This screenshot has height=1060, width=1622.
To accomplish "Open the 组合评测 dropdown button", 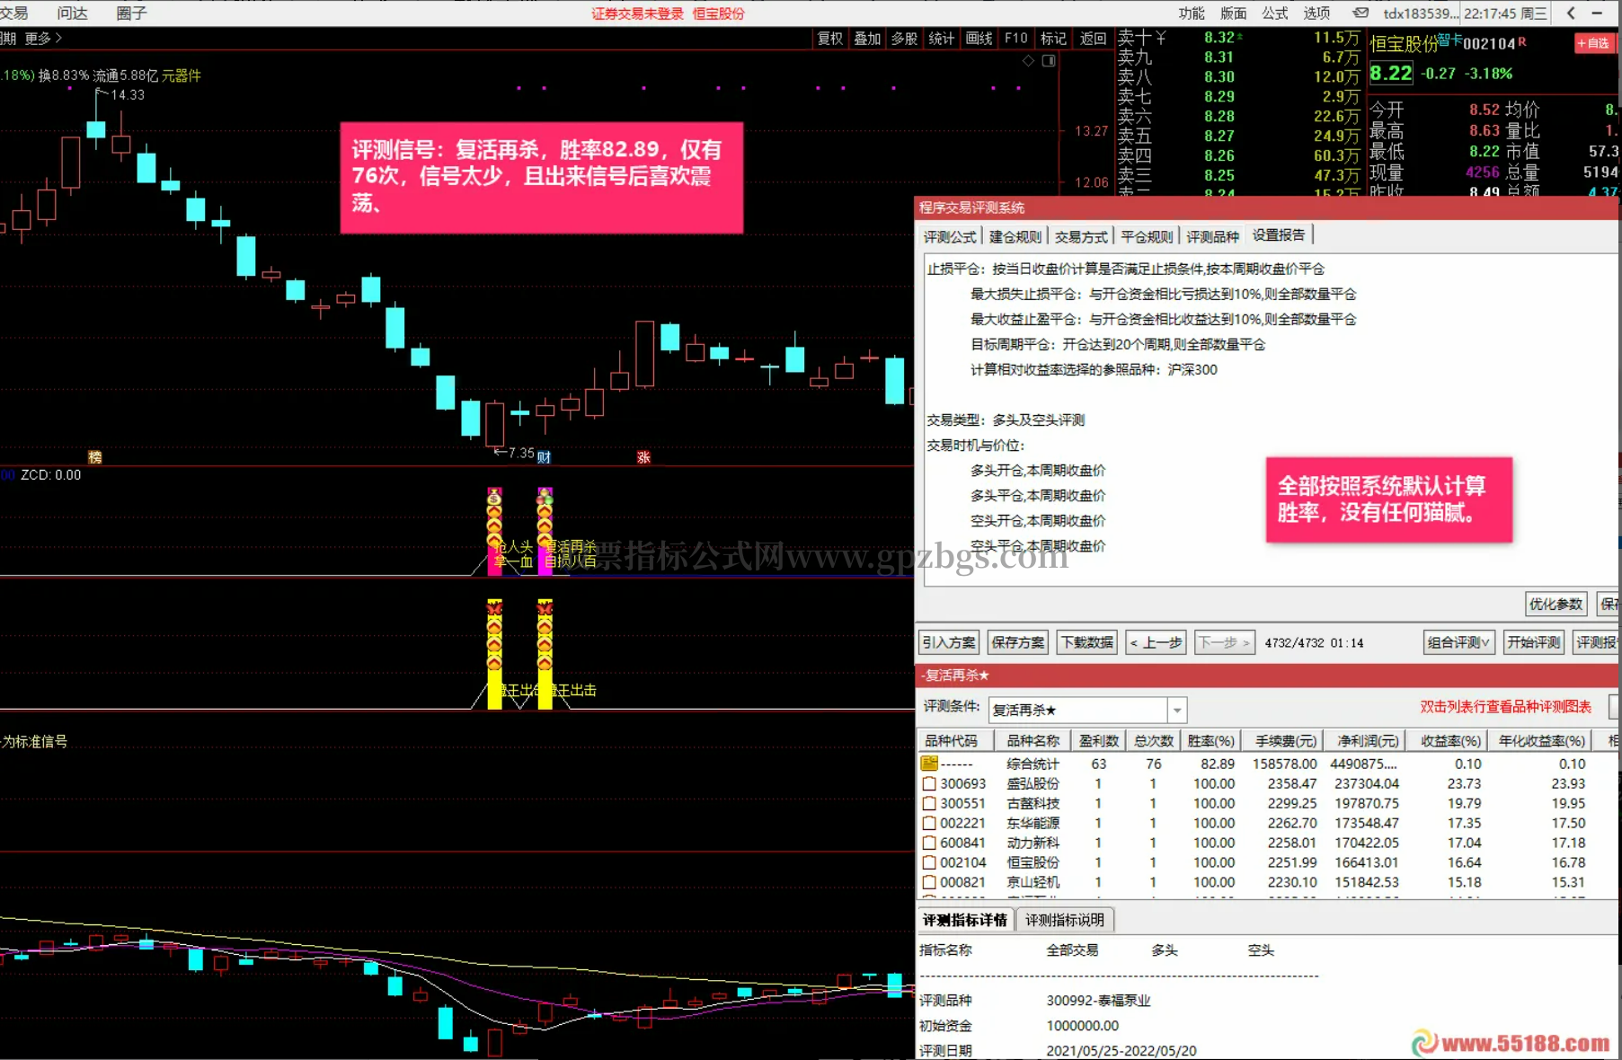I will point(1458,642).
